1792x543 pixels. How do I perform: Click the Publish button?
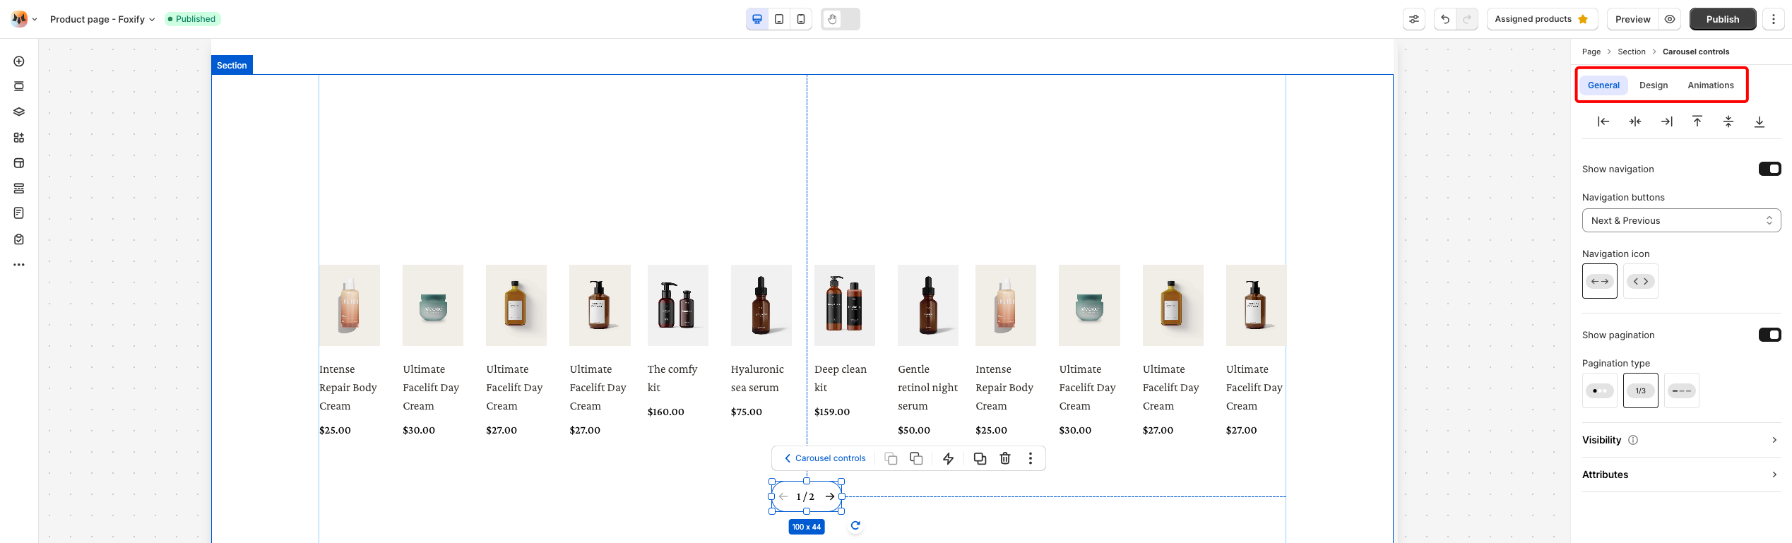(1722, 19)
